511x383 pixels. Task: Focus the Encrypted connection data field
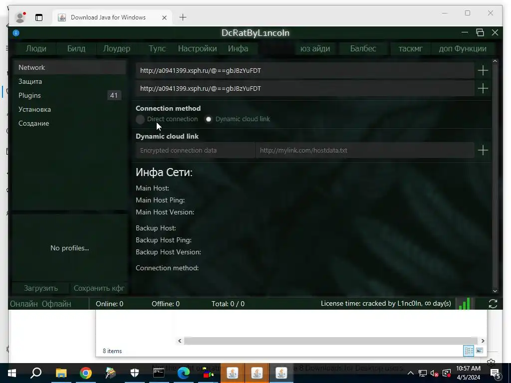pos(195,151)
